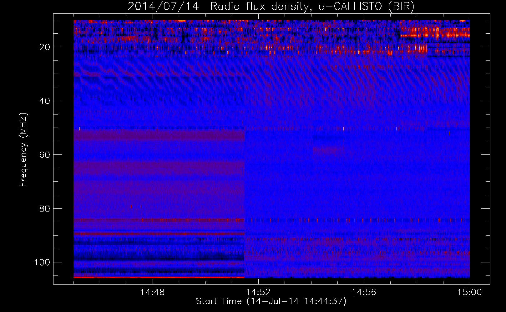Image resolution: width=506 pixels, height=312 pixels.
Task: Click the plot title "2014/07/14 Radio flux density, e-CALLISTO (BIR)"
Action: (x=271, y=7)
